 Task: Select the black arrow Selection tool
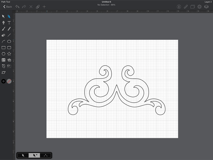coord(3,17)
